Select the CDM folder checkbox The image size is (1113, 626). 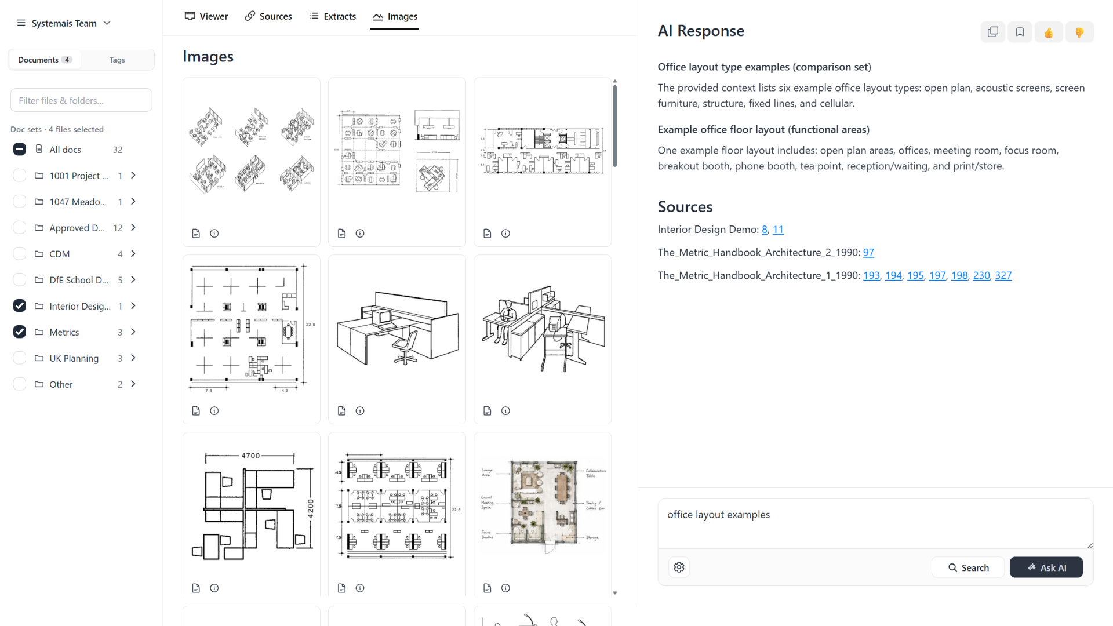(x=19, y=254)
